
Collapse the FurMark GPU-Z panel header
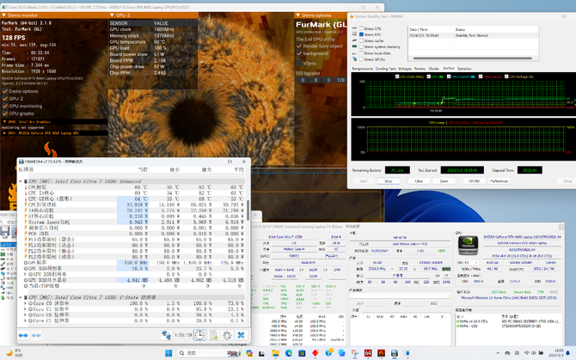(x=112, y=15)
